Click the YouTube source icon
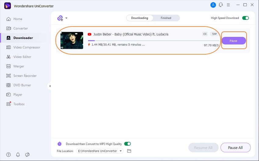Image resolution: width=259 pixels, height=161 pixels. tap(90, 34)
